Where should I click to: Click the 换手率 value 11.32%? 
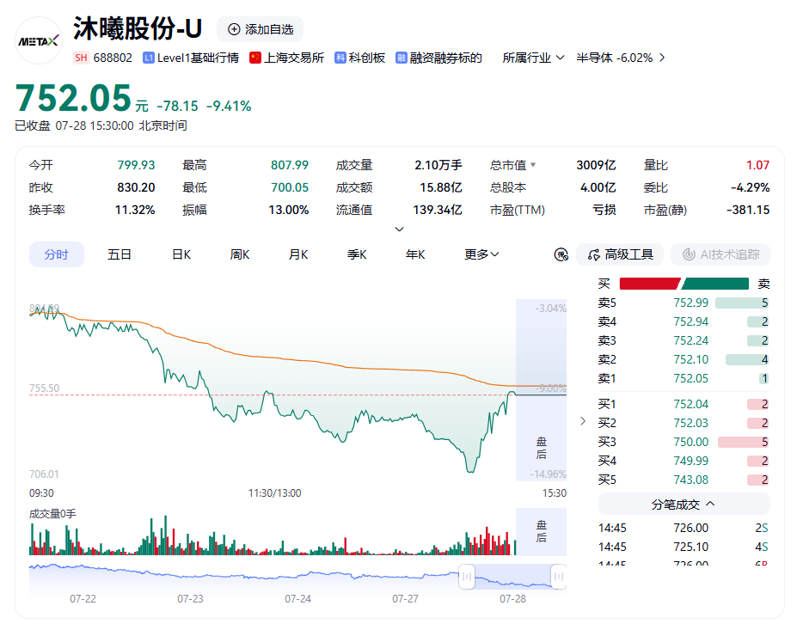(x=135, y=210)
